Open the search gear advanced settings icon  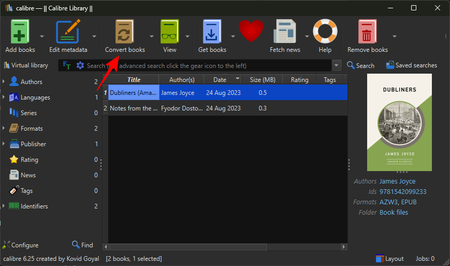[x=80, y=66]
